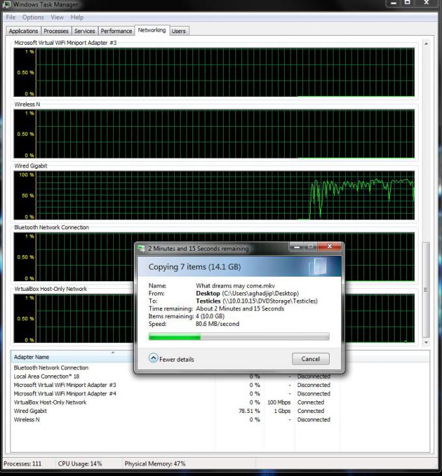Click the Physical Memory: 47% status entry
This screenshot has height=476, width=442.
(x=155, y=464)
